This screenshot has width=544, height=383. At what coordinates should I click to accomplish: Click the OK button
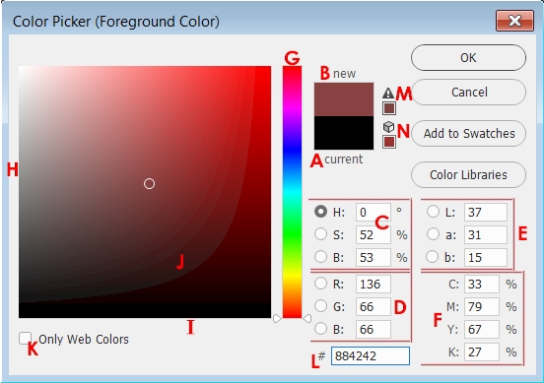pyautogui.click(x=468, y=57)
